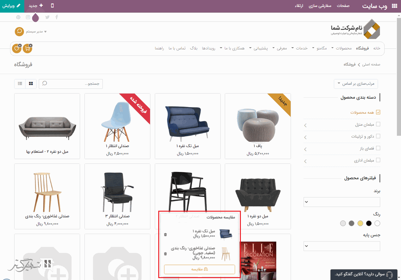Expand the فضای باز category chevron
Screen dimensions: 401x280
point(305,149)
